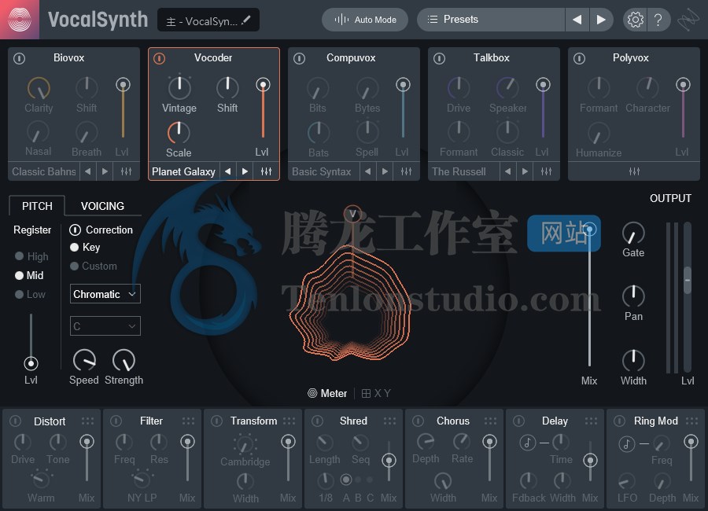Toggle Compuvox module power
This screenshot has width=708, height=511.
coord(300,58)
